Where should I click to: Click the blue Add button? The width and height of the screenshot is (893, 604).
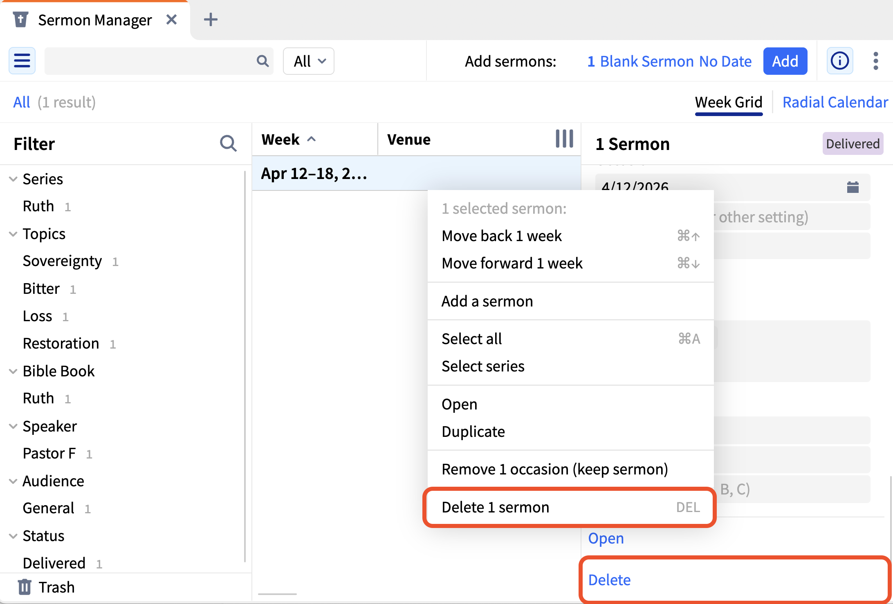[x=785, y=61]
